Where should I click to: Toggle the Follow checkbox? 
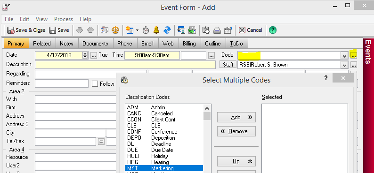point(95,84)
